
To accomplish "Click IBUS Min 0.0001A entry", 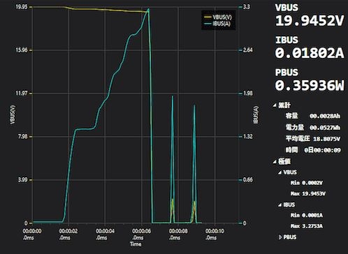I will point(306,216).
